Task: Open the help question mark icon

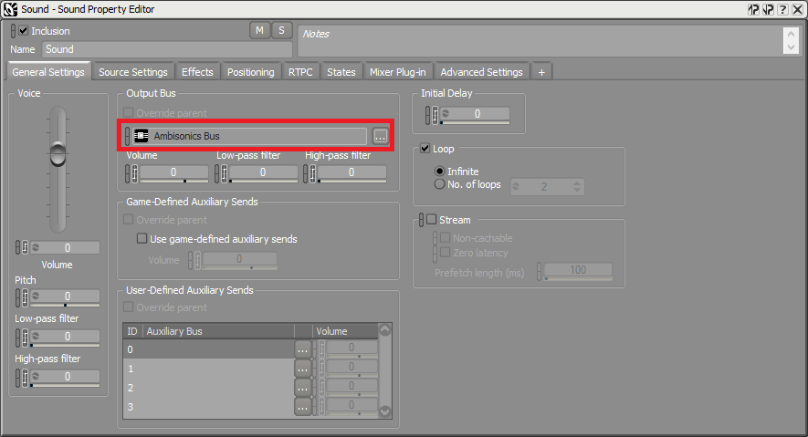Action: click(782, 9)
